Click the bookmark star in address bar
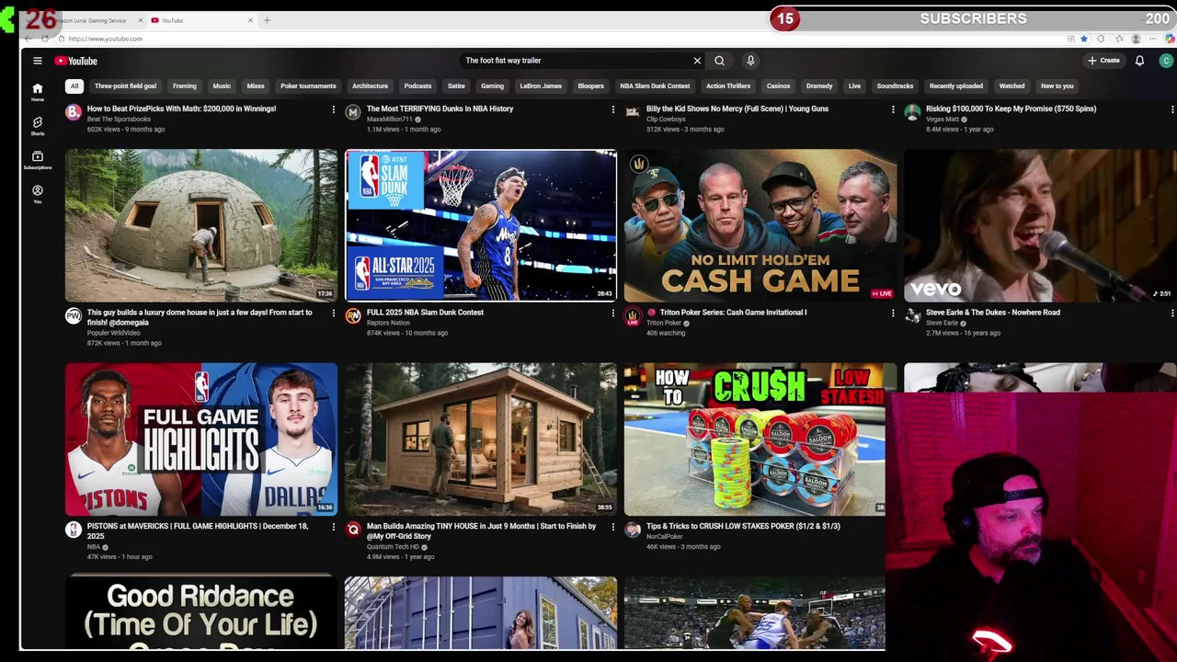 [x=1084, y=39]
